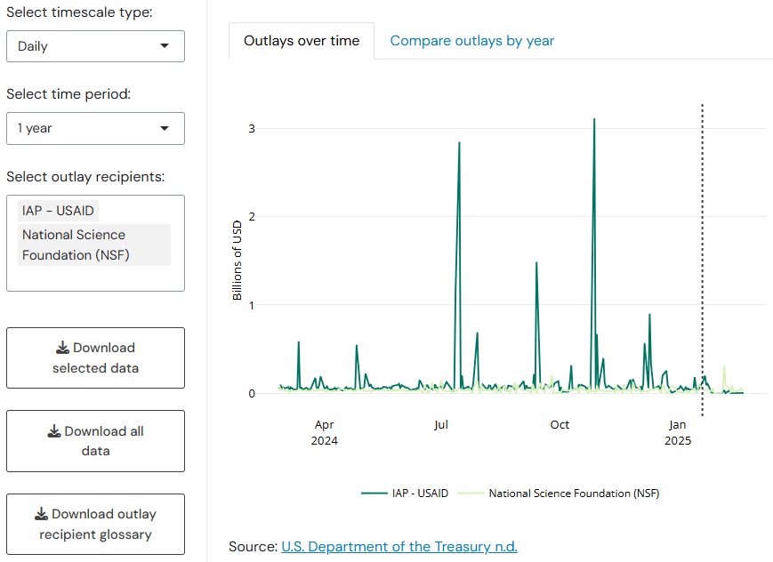
Task: Click download icon on 'Download selected data'
Action: coord(62,348)
